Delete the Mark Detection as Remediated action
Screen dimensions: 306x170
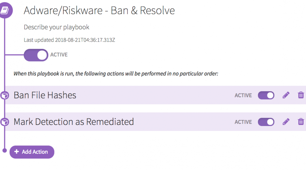[301, 122]
